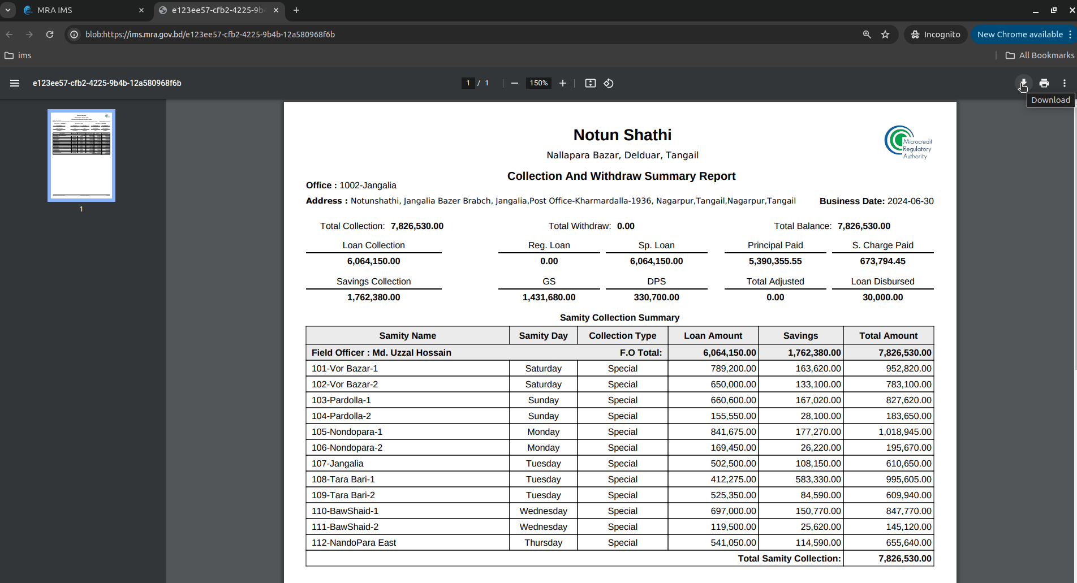Click the Notun Shathi report title
This screenshot has height=583, width=1077.
click(x=622, y=135)
